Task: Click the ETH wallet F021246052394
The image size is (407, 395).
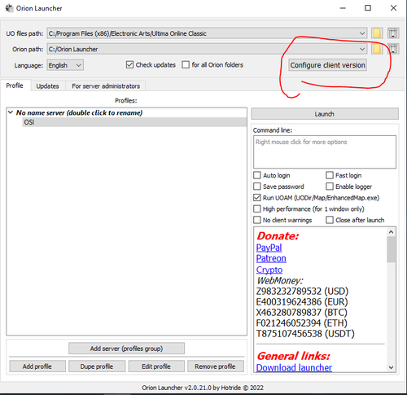Action: coord(302,323)
